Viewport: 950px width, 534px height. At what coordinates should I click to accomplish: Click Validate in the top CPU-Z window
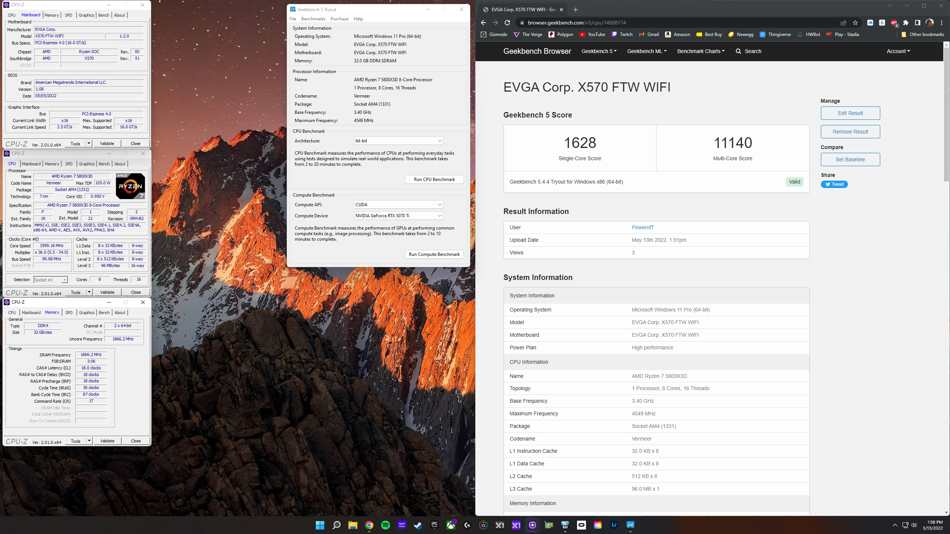tap(107, 144)
